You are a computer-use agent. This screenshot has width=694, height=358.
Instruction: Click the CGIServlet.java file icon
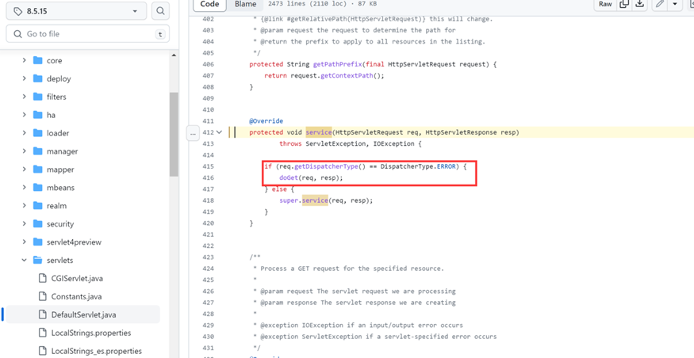[43, 279]
